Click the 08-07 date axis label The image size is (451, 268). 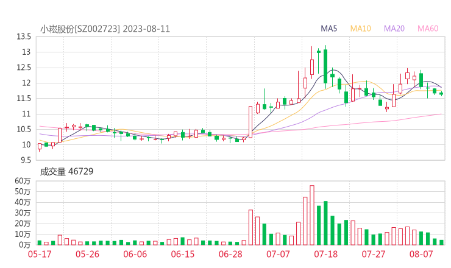click(x=421, y=254)
